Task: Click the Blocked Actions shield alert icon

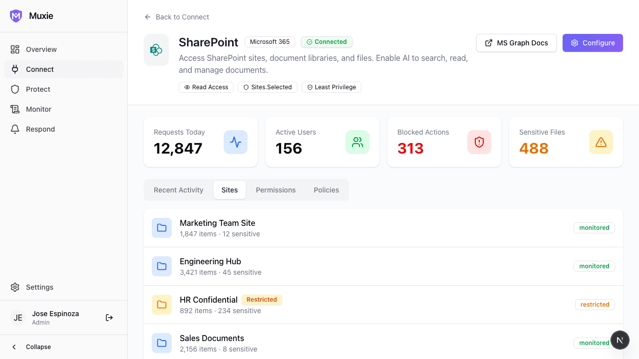Action: point(479,142)
